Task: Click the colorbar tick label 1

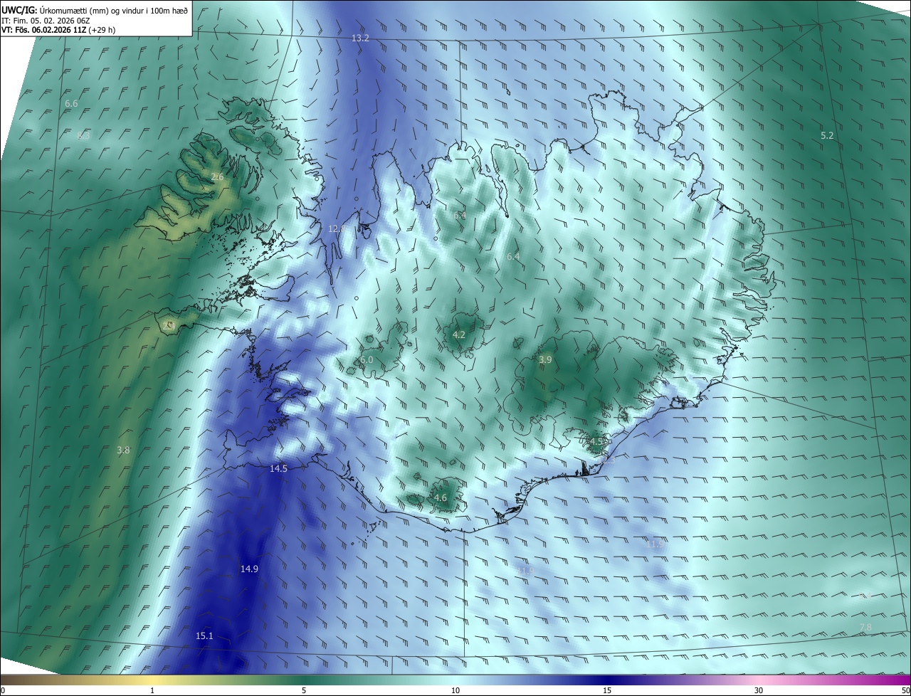Action: [152, 690]
